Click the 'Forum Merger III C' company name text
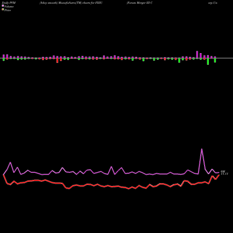The width and height of the screenshot is (233, 233). [x=140, y=3]
